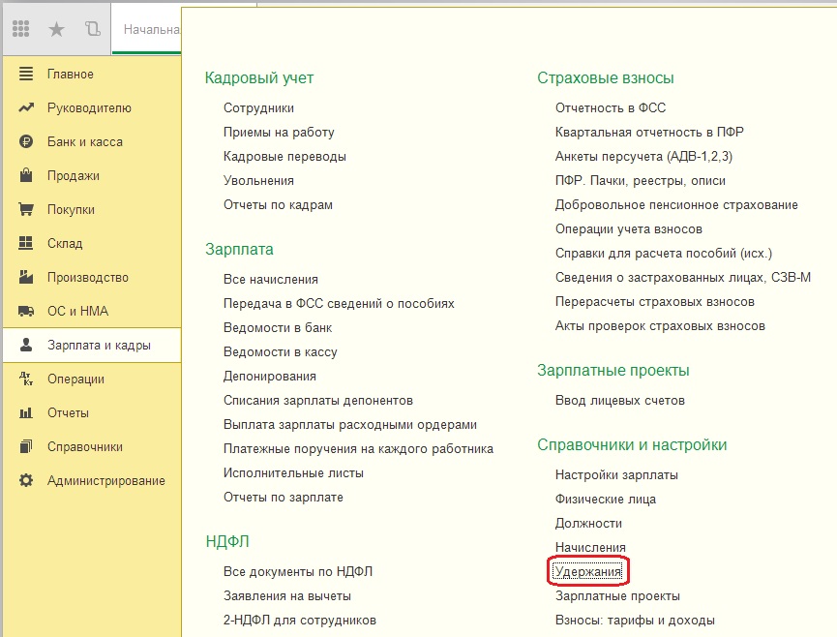Open Зарплатные проекты under Справочники и настройки
The width and height of the screenshot is (837, 637).
pos(617,596)
